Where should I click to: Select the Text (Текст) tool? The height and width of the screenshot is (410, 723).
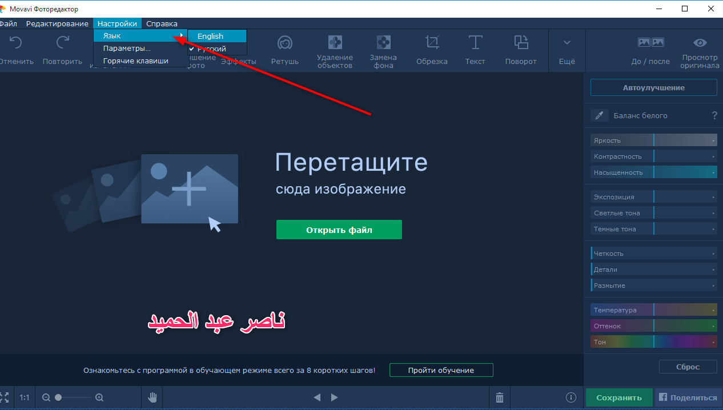pyautogui.click(x=475, y=50)
